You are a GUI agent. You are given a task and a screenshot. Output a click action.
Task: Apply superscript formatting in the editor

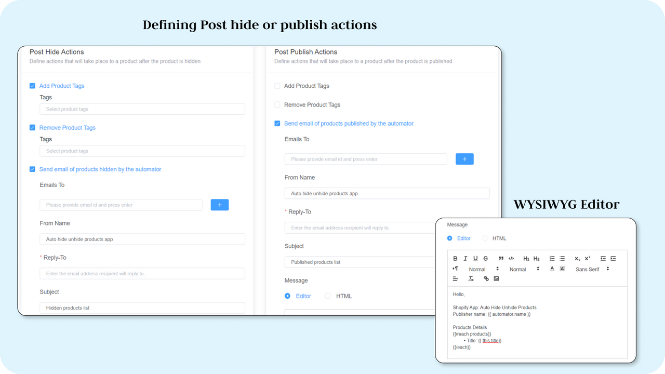point(587,258)
